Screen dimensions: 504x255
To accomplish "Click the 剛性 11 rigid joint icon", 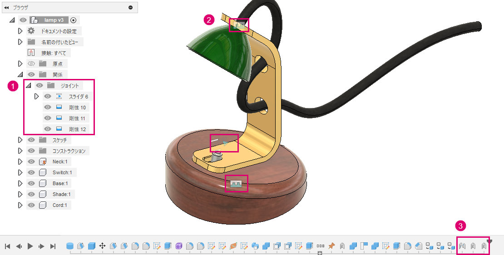I will click(x=59, y=118).
